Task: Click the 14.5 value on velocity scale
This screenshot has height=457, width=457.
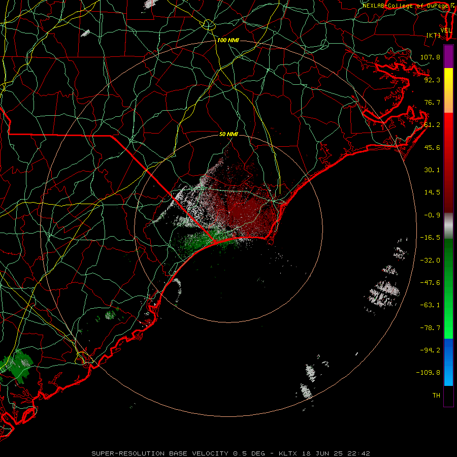Action: click(432, 192)
